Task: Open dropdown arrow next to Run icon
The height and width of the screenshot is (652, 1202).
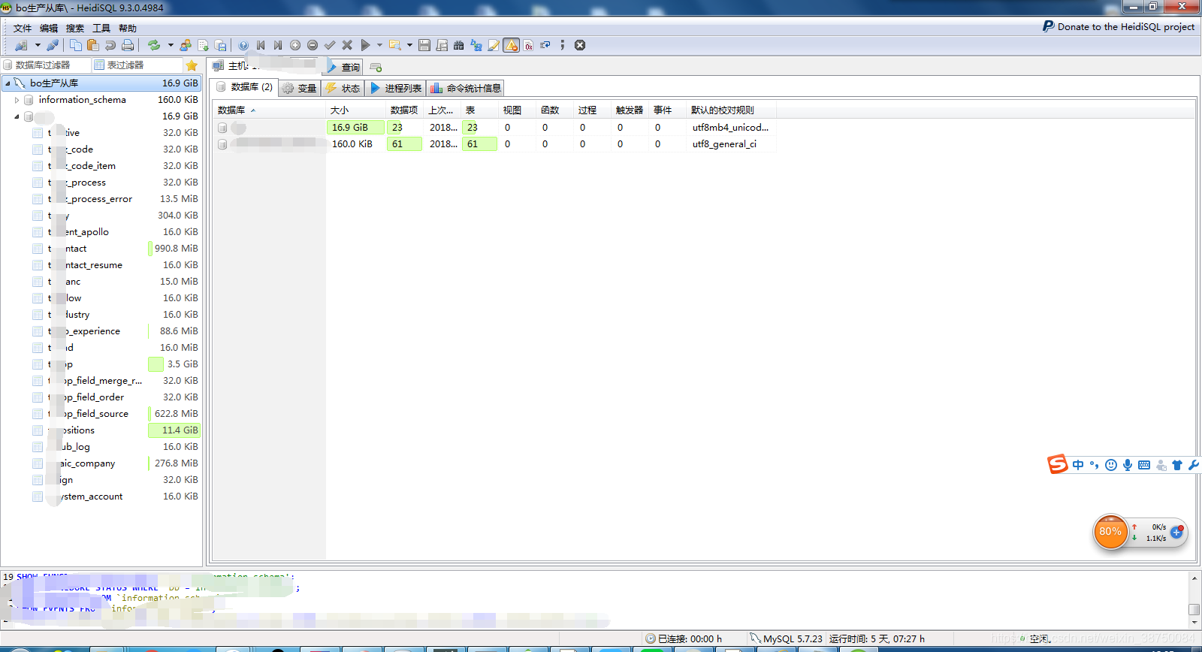Action: coord(379,45)
